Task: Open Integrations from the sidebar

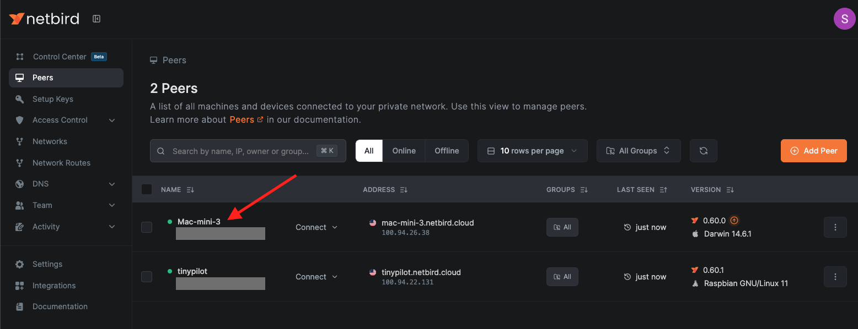Action: (x=53, y=285)
